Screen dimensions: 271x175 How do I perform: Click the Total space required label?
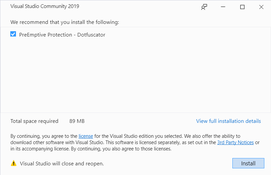34,121
